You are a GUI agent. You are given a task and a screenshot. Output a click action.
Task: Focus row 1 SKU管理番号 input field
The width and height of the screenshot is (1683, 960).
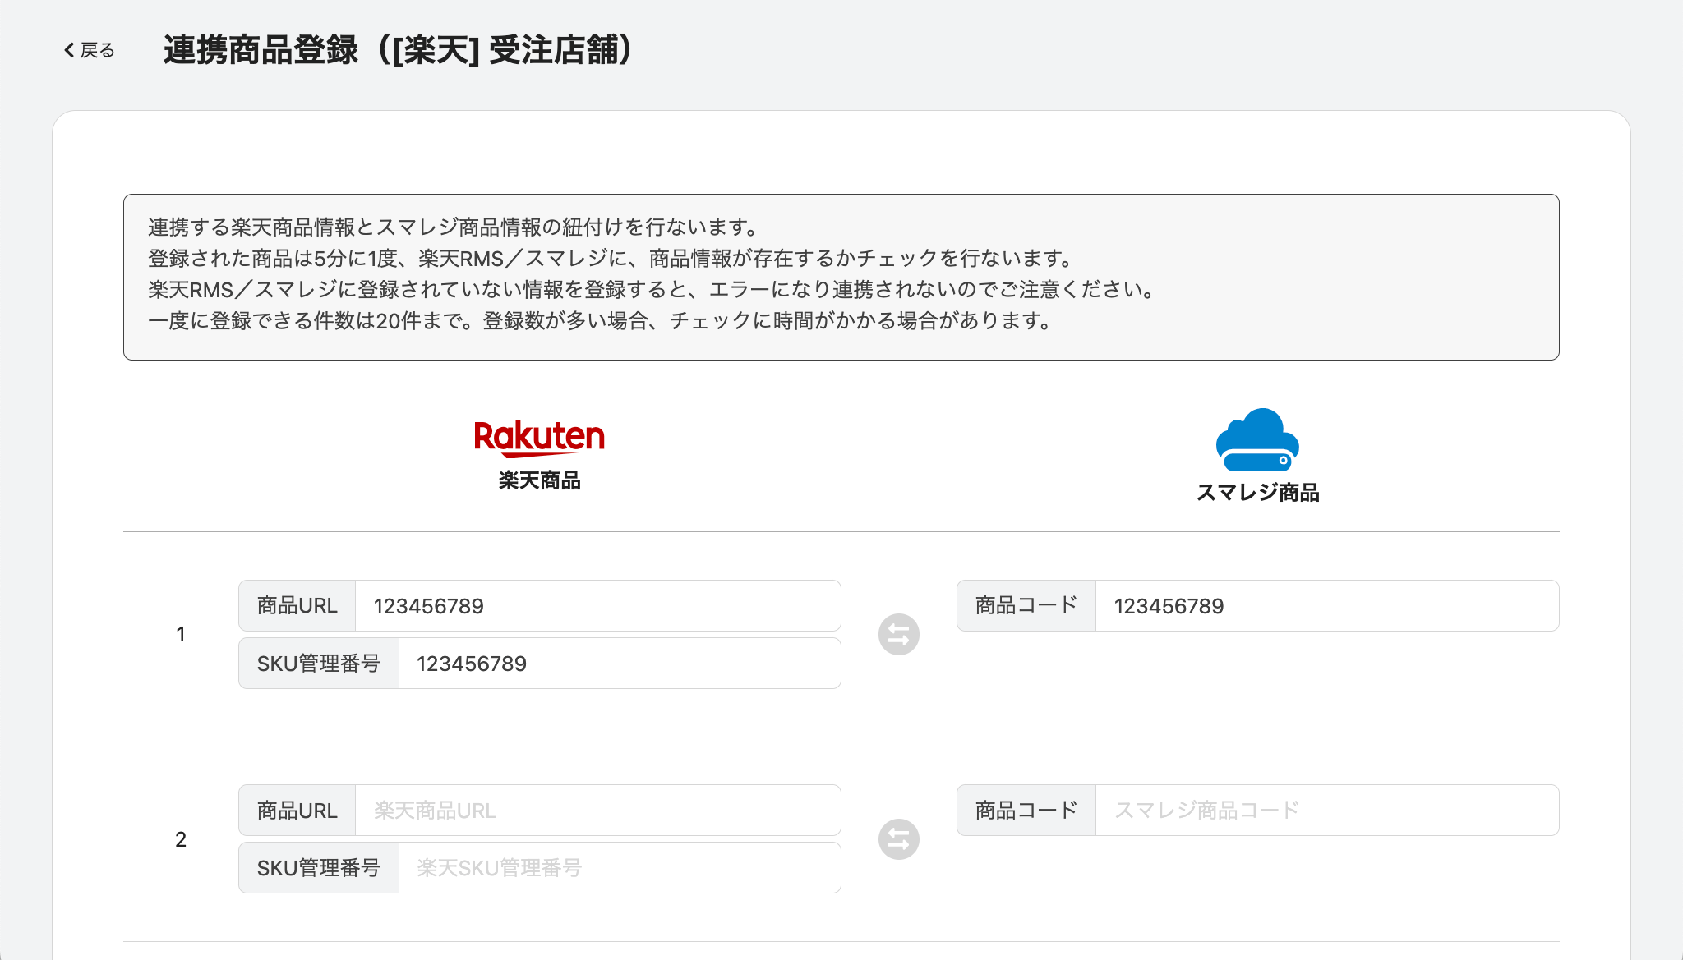coord(619,664)
